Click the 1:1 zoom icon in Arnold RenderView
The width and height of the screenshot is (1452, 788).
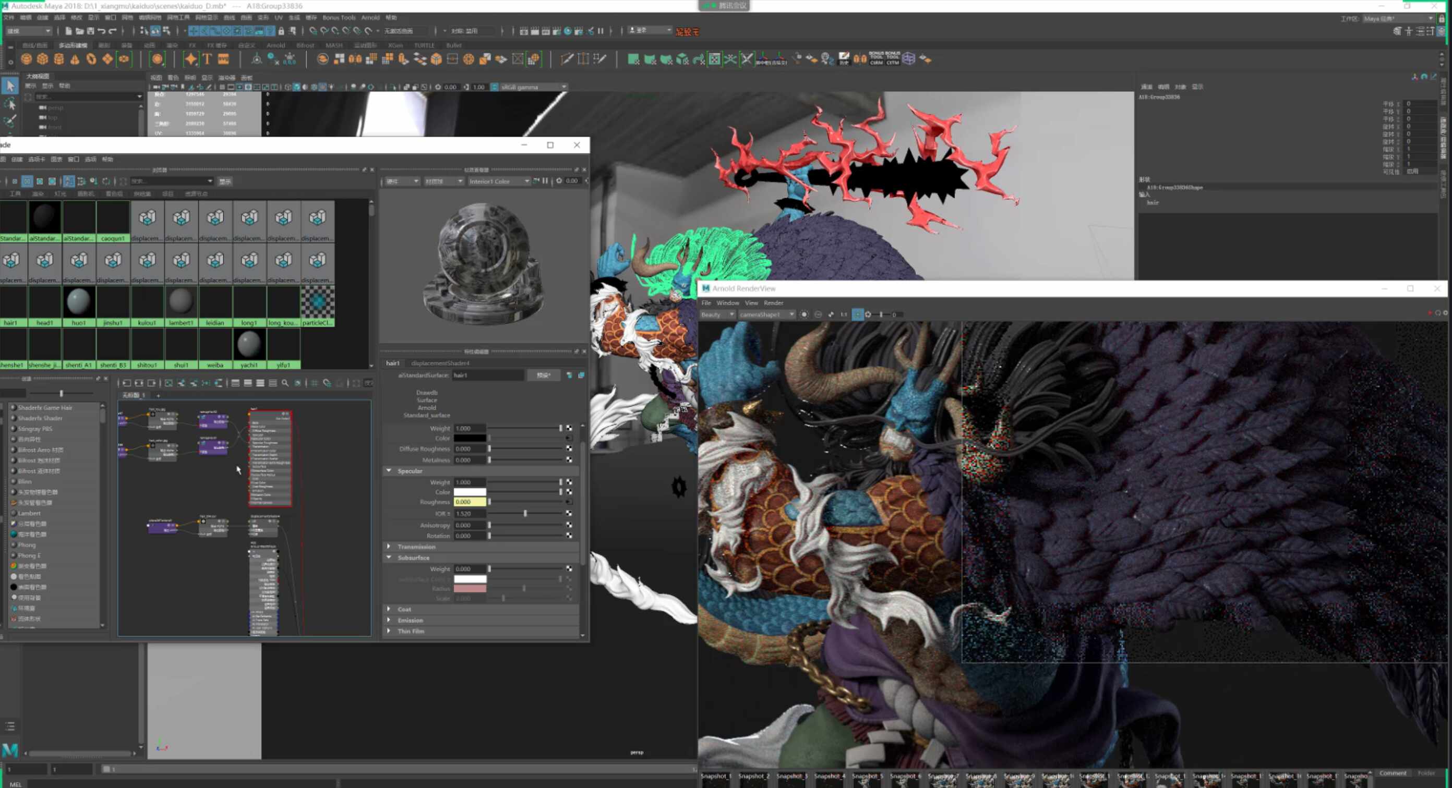[844, 314]
